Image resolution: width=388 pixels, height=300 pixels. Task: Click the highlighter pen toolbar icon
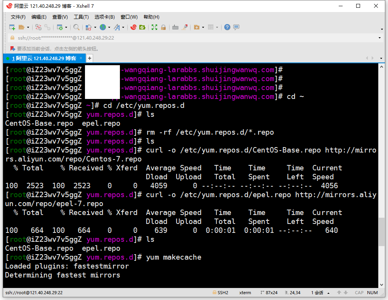coord(185,27)
